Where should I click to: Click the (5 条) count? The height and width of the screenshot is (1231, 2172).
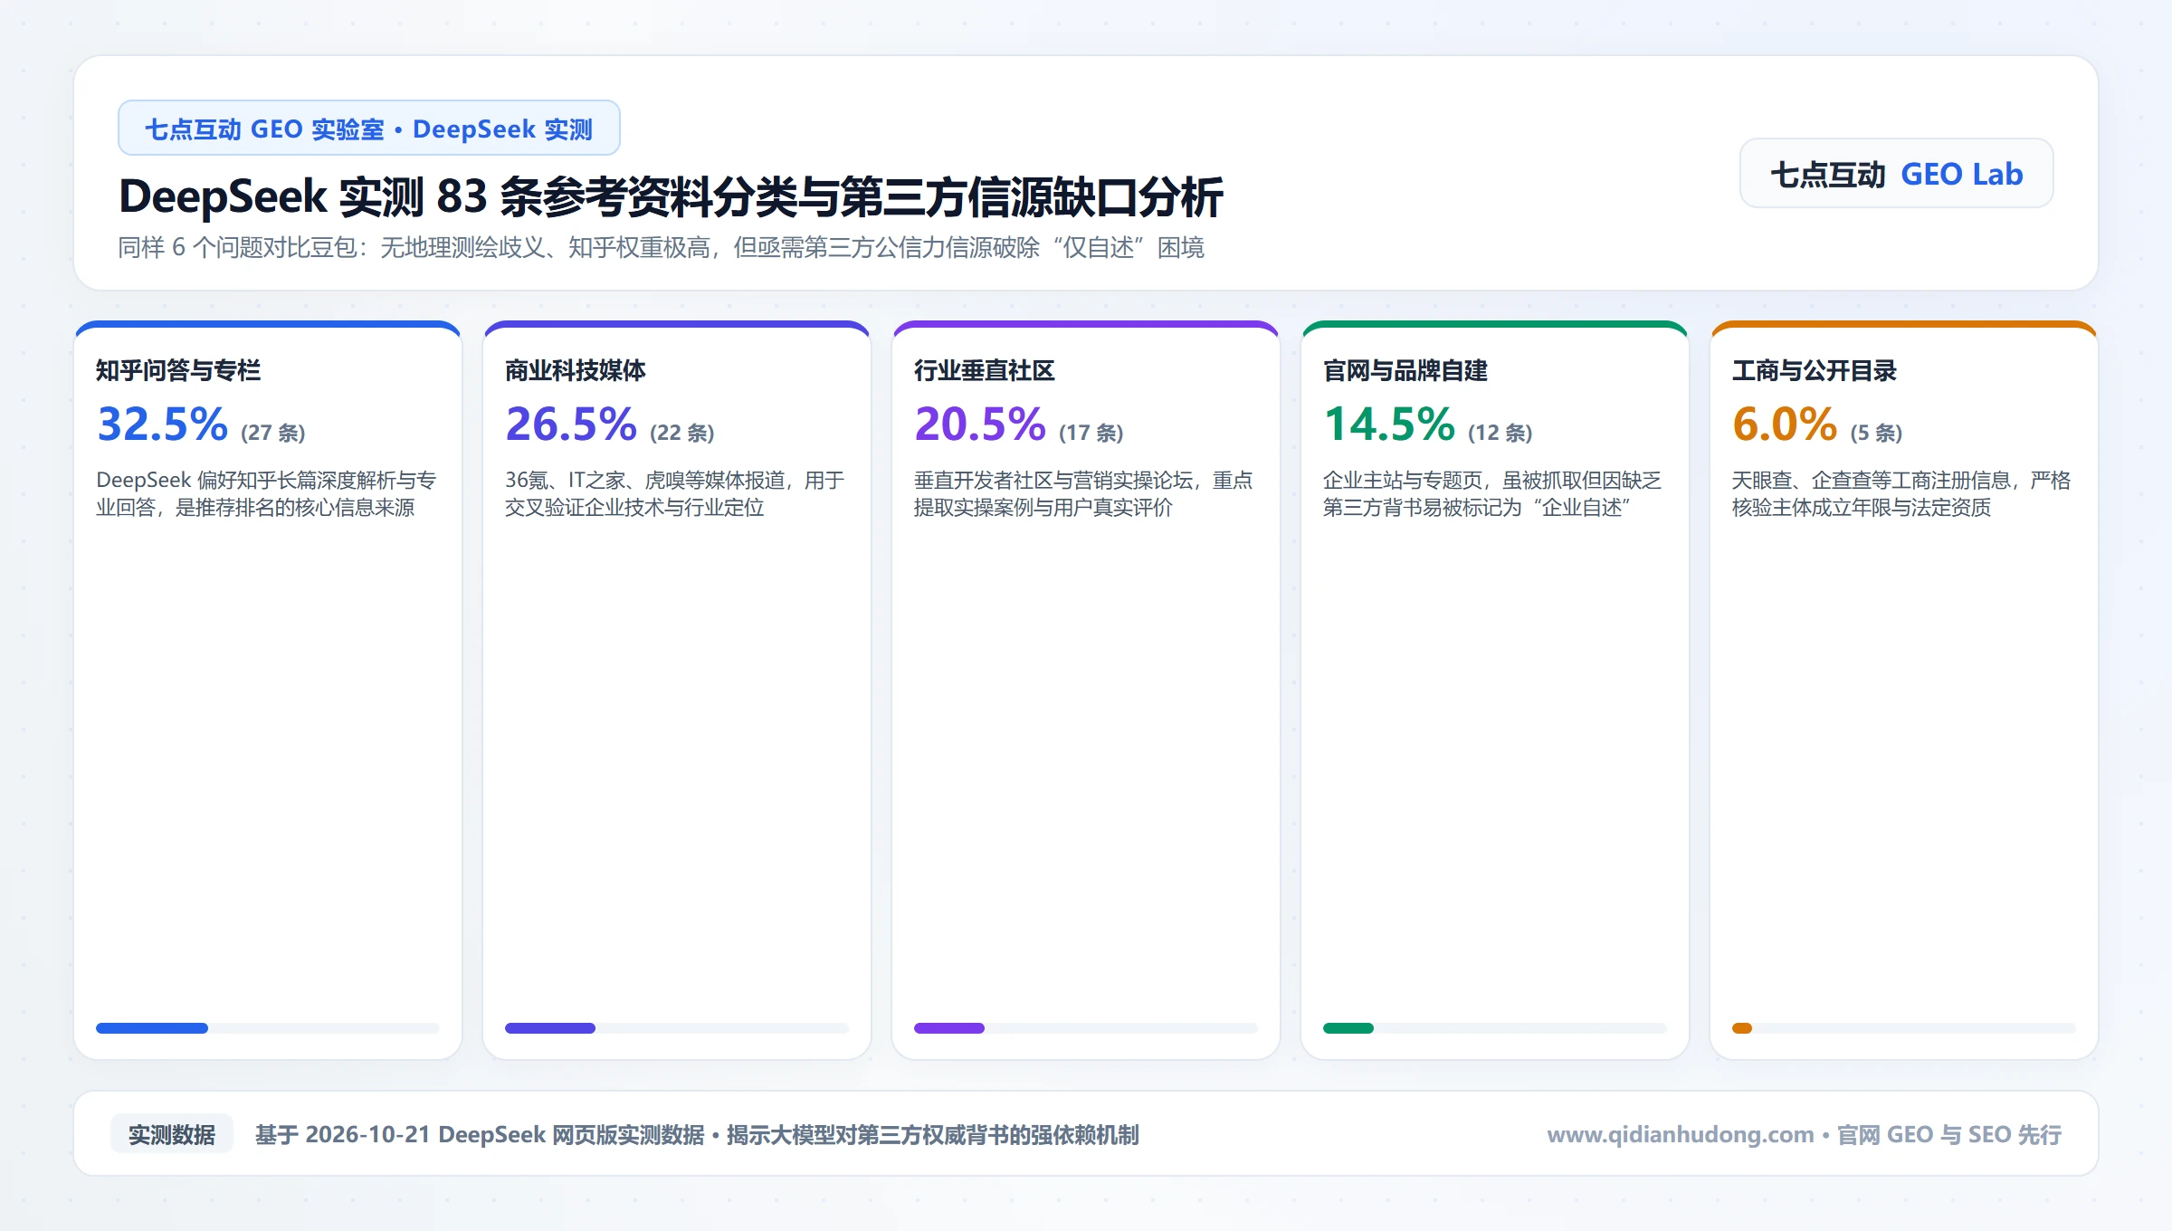pyautogui.click(x=1876, y=433)
